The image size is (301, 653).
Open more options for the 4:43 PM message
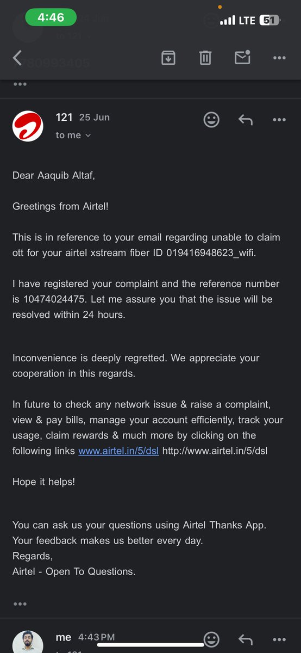[279, 639]
